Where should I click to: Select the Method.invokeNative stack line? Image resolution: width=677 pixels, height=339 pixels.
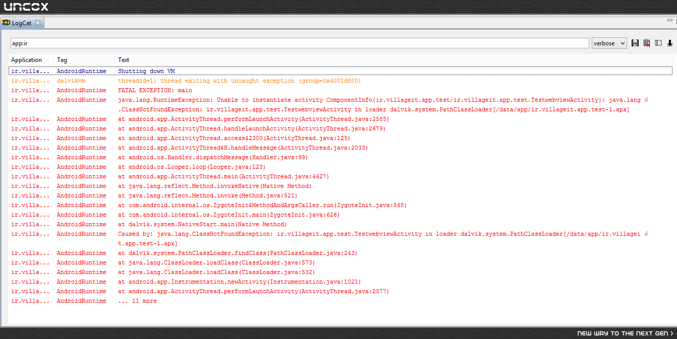pyautogui.click(x=341, y=186)
